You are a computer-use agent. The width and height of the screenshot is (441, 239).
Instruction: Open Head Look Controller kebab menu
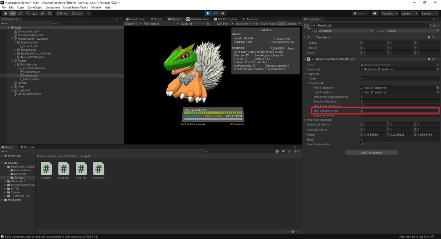coord(438,59)
